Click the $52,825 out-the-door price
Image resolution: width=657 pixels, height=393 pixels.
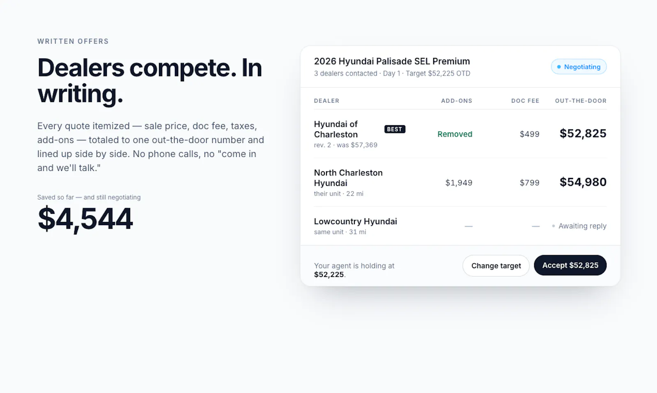(583, 133)
